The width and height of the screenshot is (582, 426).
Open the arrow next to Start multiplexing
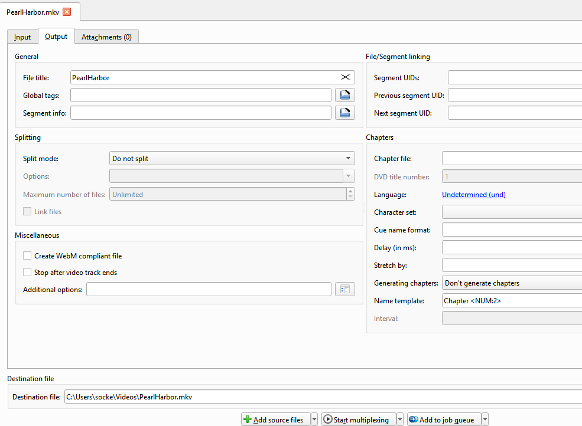tap(400, 420)
